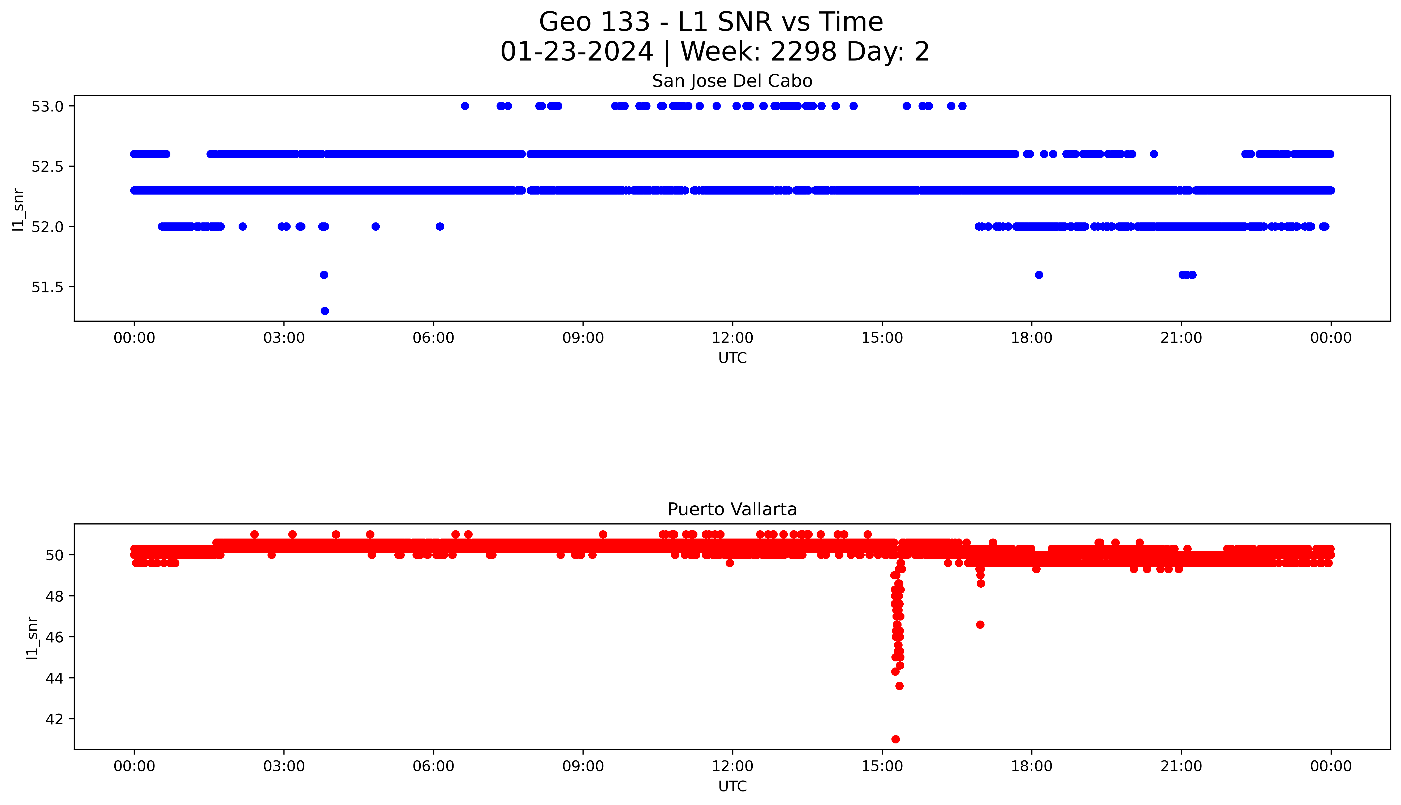Viewport: 1401px width, 805px height.
Task: Click the 21:00 tick under Puerto Vallarta plot
Action: (1181, 766)
